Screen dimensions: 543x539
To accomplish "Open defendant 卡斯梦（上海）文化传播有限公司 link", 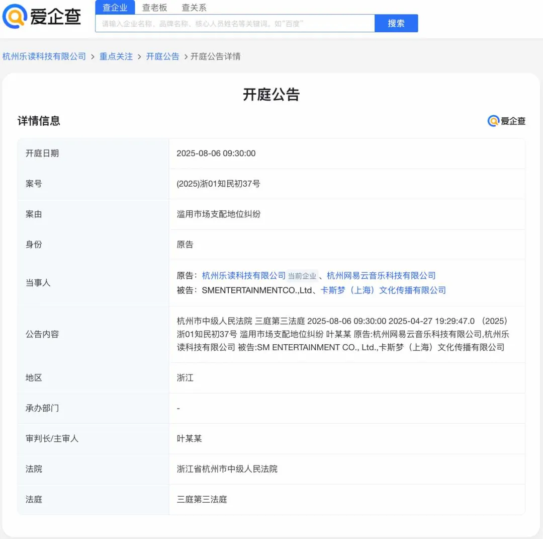I will [383, 290].
